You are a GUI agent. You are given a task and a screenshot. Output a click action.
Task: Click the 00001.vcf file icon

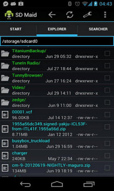click(5, 115)
